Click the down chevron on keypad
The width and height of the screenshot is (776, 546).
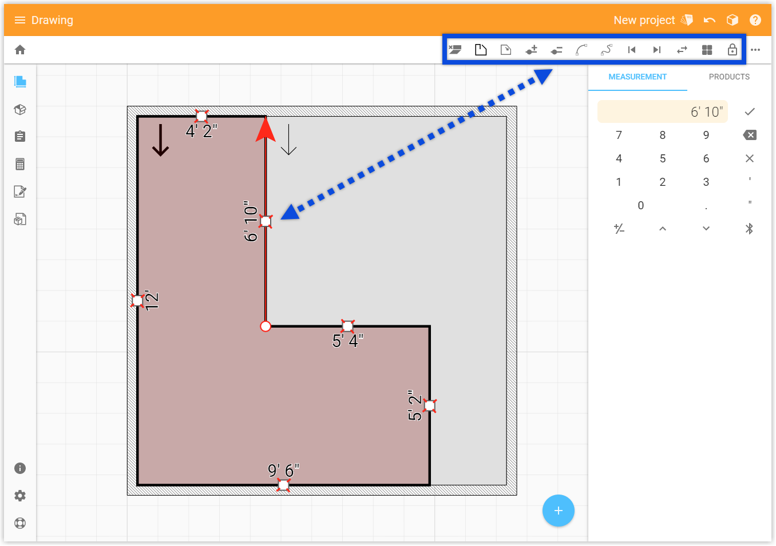click(706, 229)
